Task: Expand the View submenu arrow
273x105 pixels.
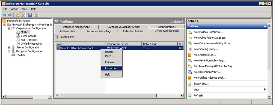Action: pos(265,89)
